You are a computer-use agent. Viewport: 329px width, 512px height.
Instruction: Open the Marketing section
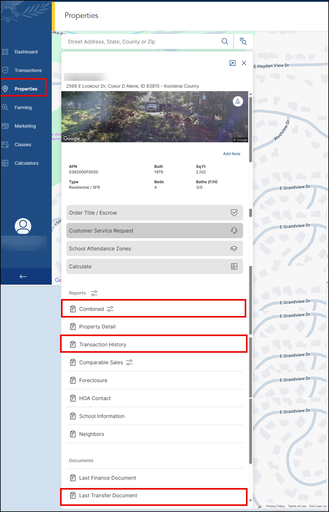(25, 126)
